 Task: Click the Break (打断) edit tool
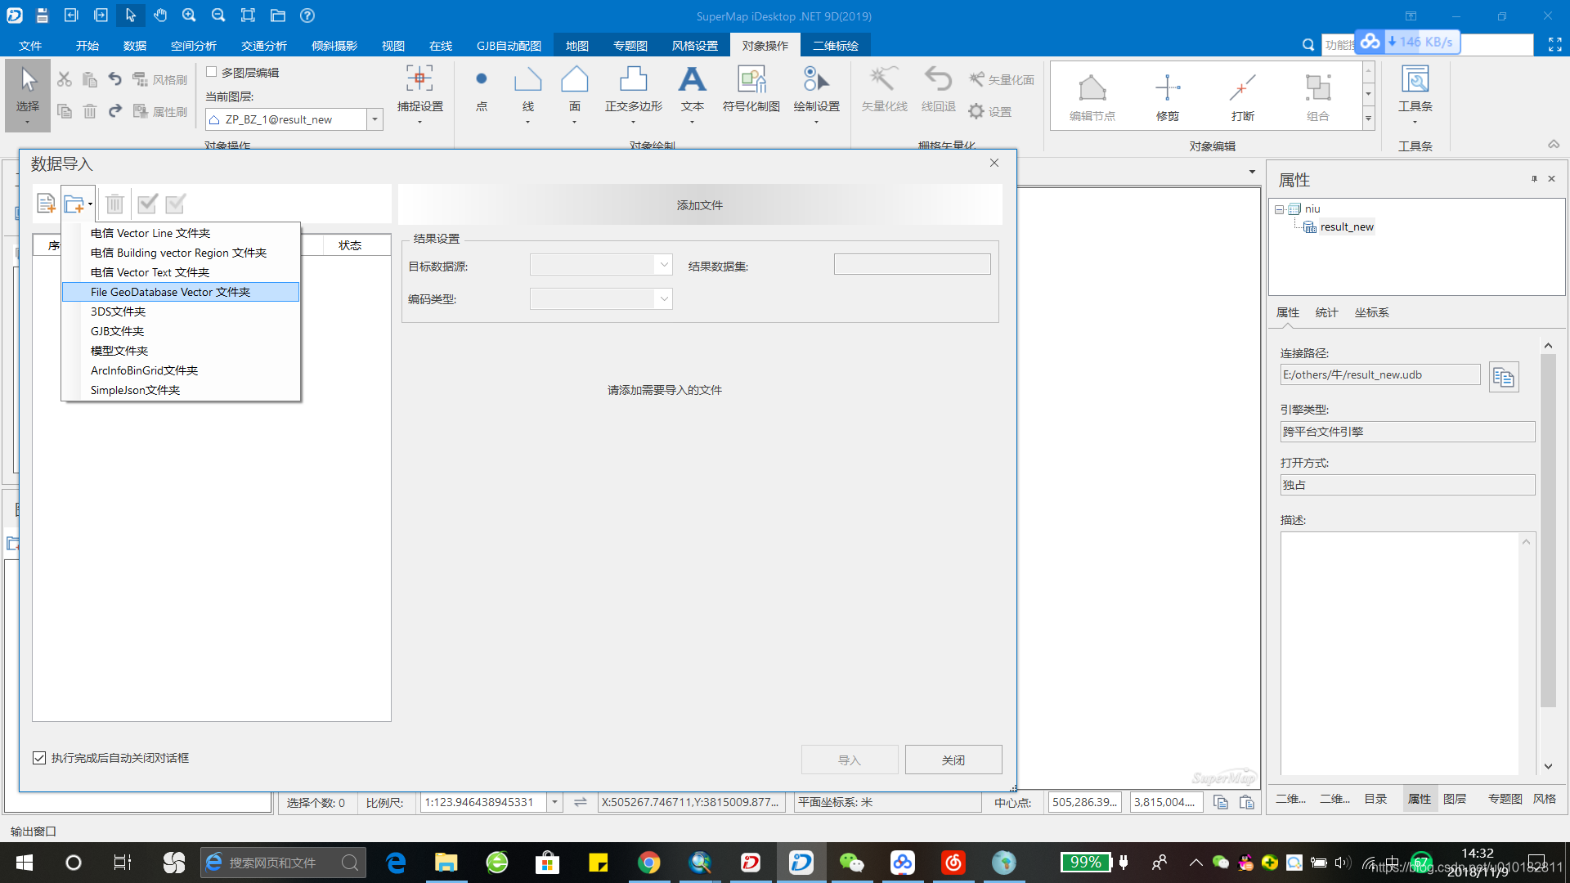(x=1242, y=96)
